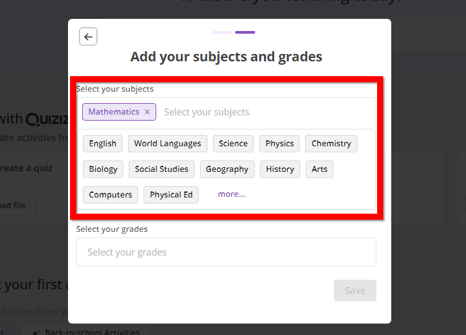Select History as a subject
Image resolution: width=466 pixels, height=335 pixels.
[280, 169]
